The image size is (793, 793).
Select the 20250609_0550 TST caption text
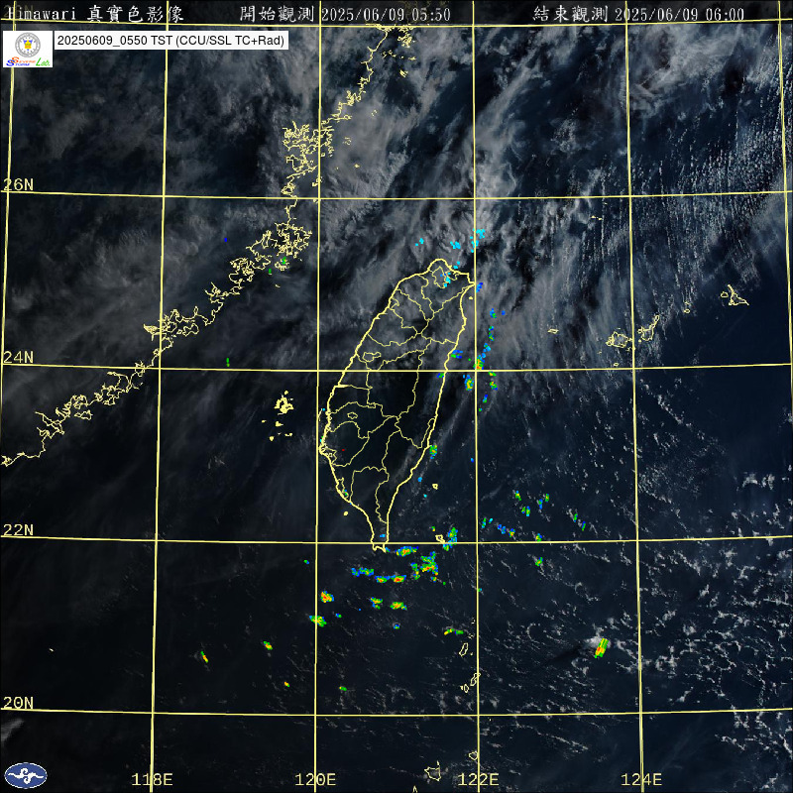(x=170, y=41)
